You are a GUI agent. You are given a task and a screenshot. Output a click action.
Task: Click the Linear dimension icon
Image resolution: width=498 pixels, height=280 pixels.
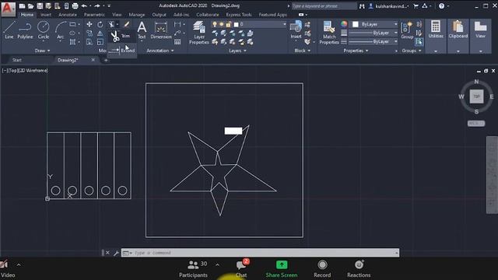[x=177, y=24]
